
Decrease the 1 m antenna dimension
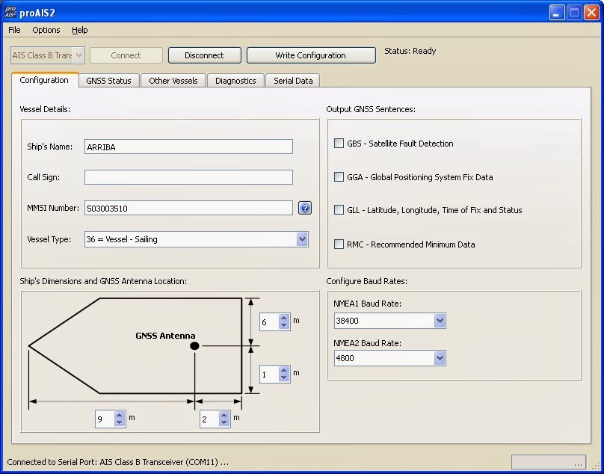[284, 378]
